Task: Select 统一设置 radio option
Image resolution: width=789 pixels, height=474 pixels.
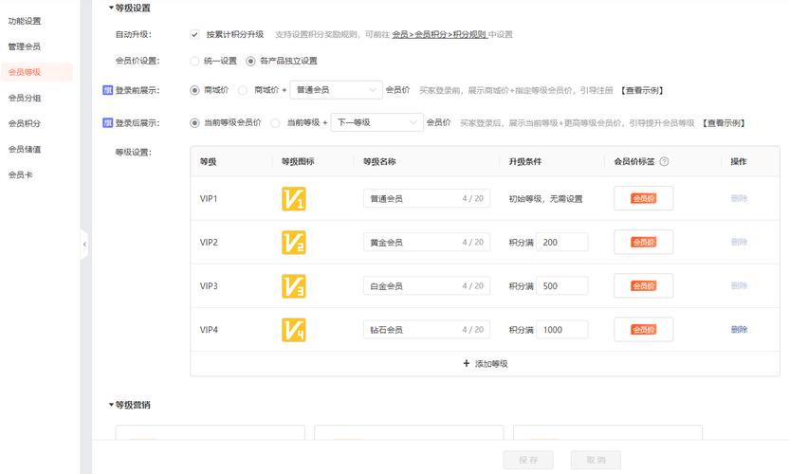Action: [194, 61]
